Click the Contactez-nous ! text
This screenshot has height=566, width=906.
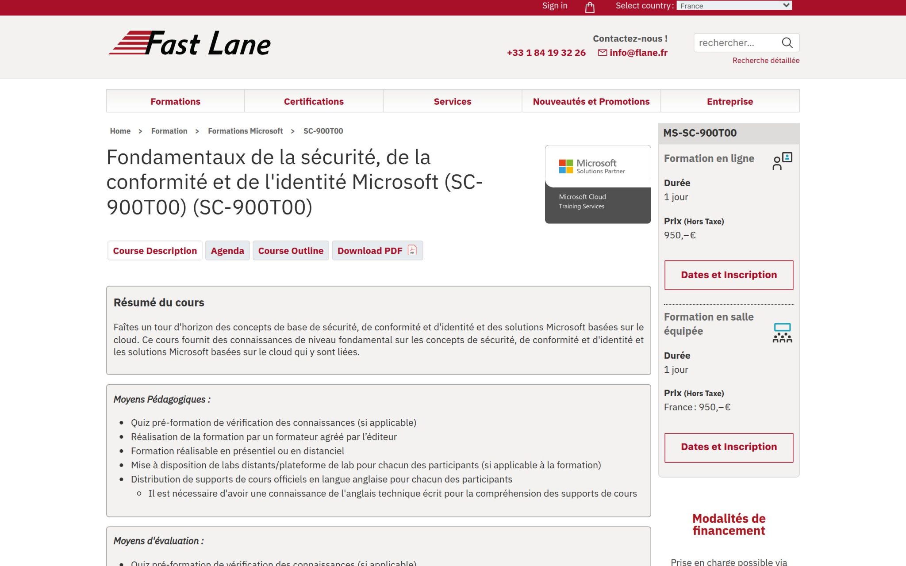coord(630,39)
